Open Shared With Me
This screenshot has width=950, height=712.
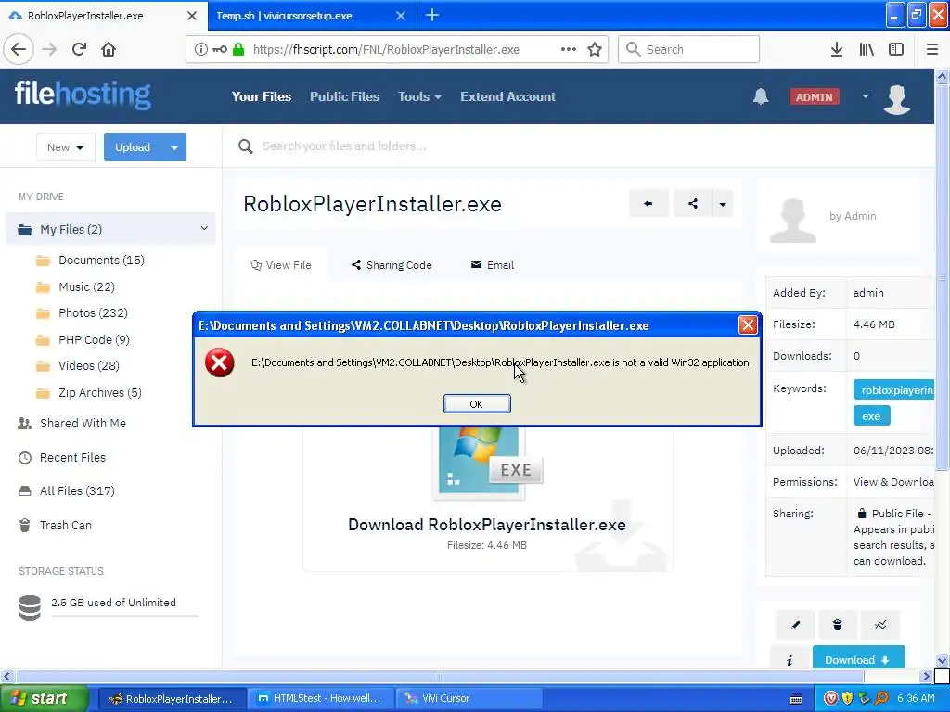[x=83, y=423]
